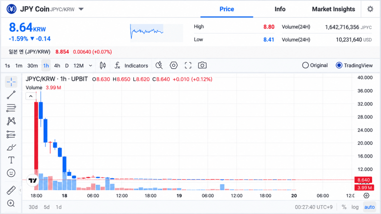Click the Low value 8.41
The width and height of the screenshot is (381, 214).
(x=269, y=40)
